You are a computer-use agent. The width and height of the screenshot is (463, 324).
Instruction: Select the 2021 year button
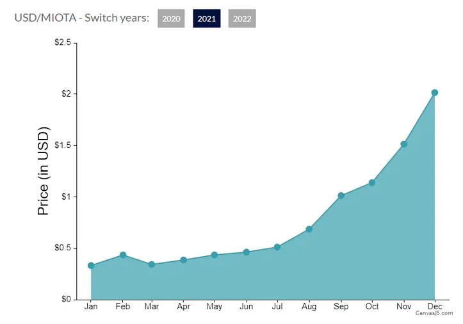[x=206, y=19]
